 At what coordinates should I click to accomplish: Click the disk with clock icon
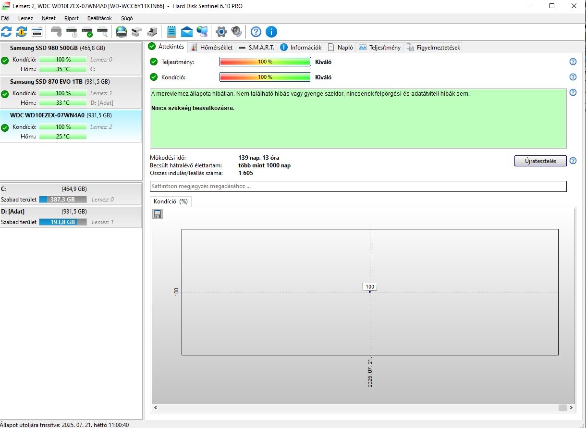pyautogui.click(x=72, y=32)
